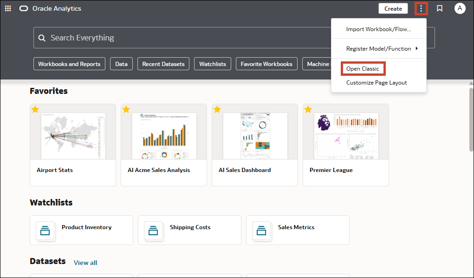Click the Oracle Analytics logo
The image size is (474, 278).
(24, 8)
